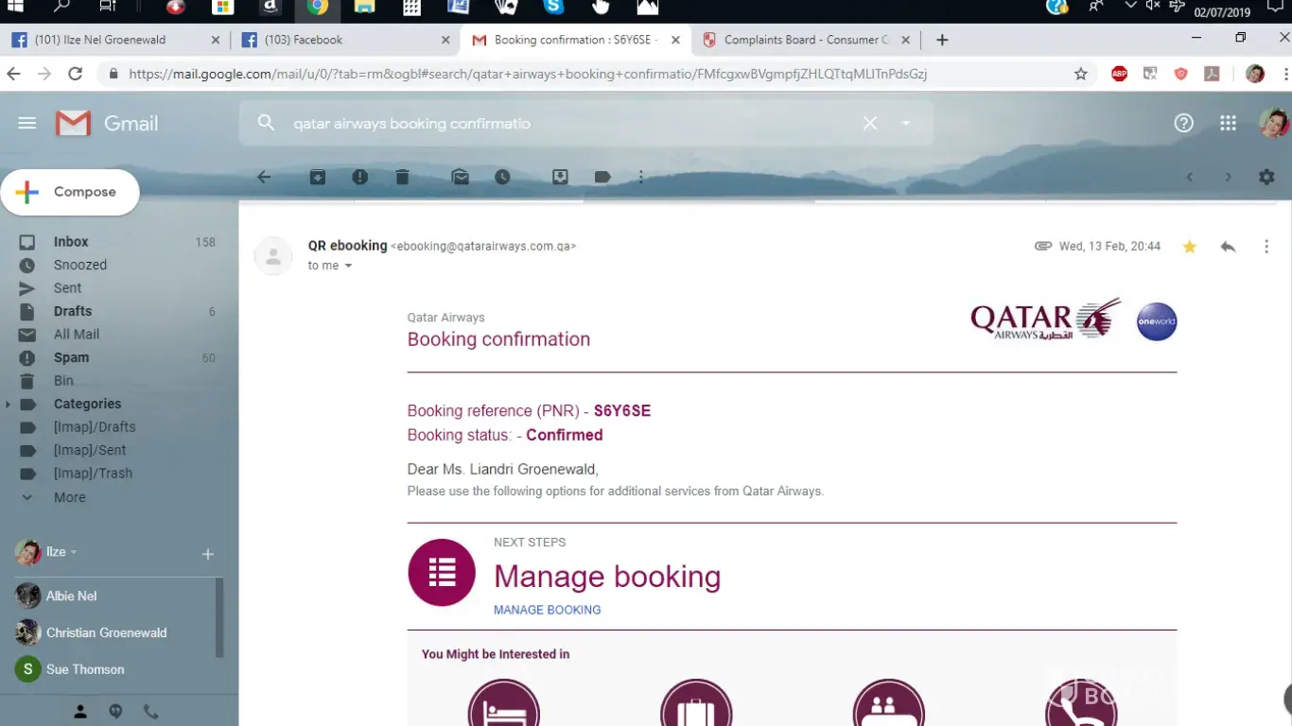This screenshot has width=1292, height=726.
Task: Report this email as spam
Action: point(359,177)
